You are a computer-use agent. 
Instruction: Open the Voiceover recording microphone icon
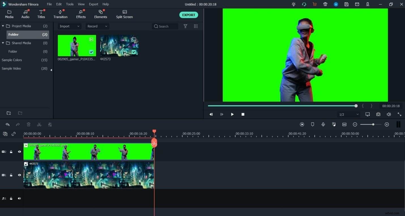coord(323,124)
